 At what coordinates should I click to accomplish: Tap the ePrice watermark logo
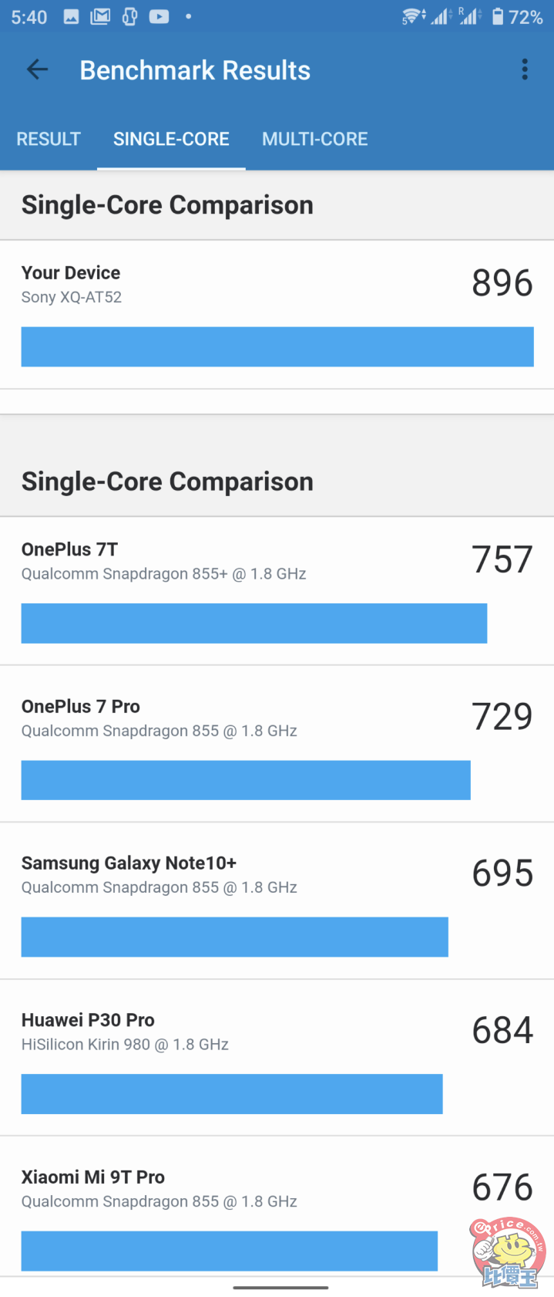click(508, 1251)
